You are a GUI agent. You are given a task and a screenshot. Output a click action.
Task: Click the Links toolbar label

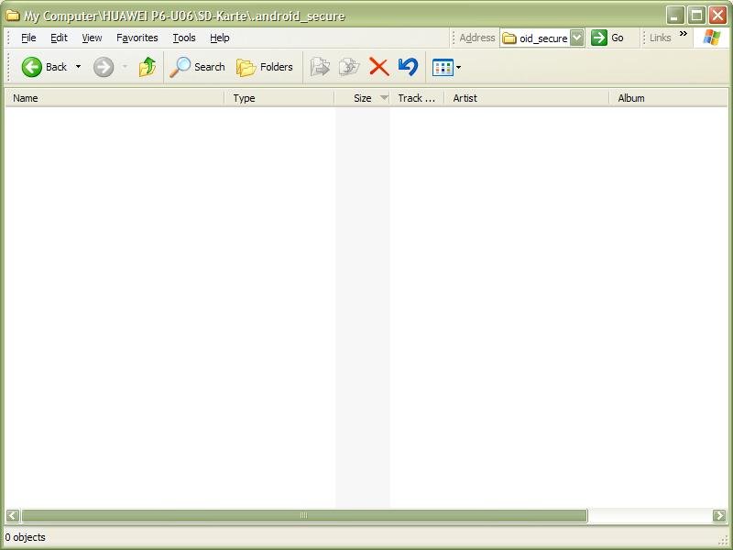[660, 38]
